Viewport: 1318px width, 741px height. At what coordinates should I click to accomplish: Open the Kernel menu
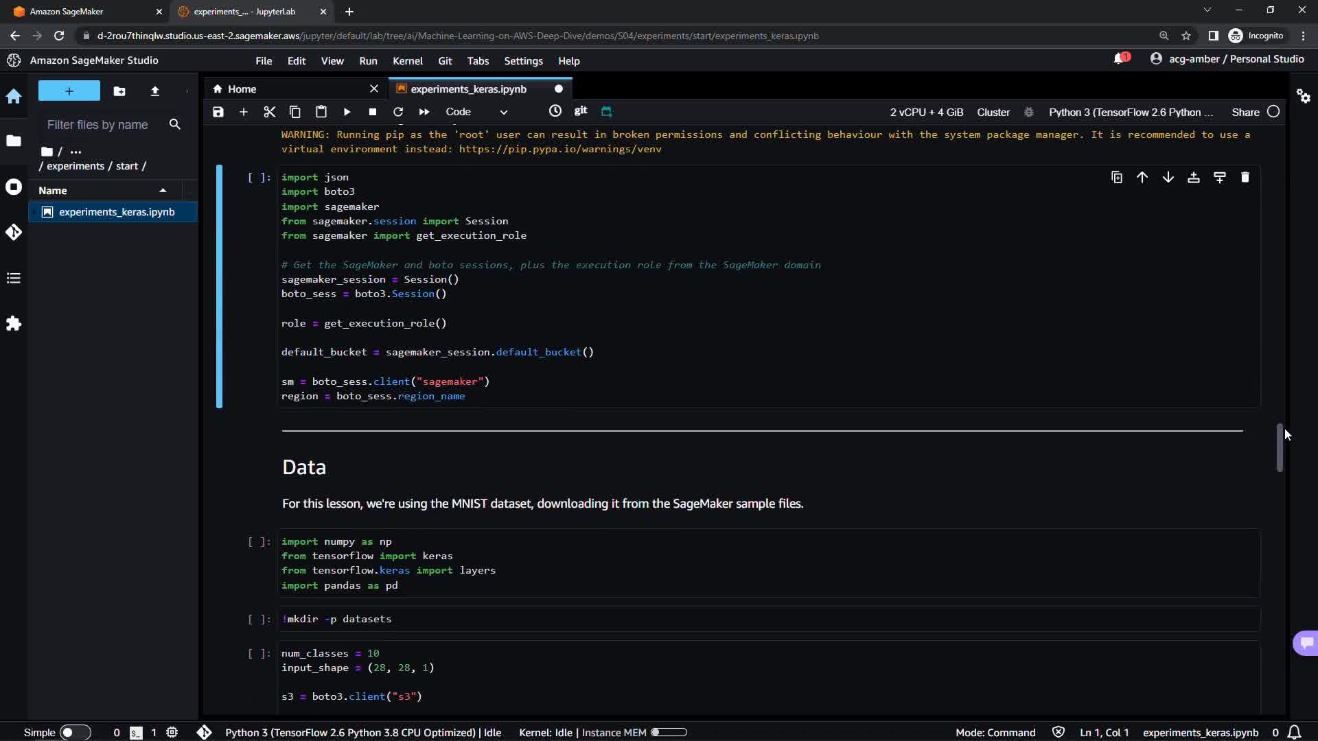pyautogui.click(x=407, y=61)
